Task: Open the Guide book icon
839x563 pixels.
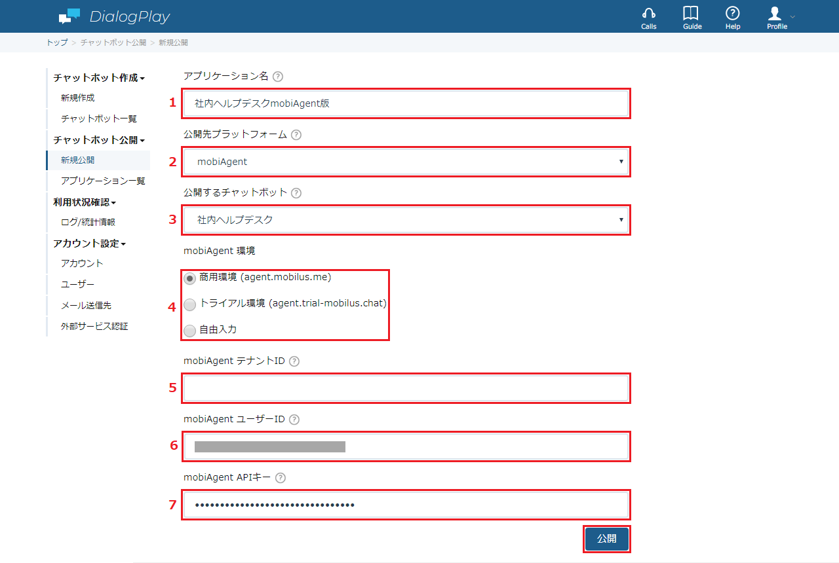Action: pyautogui.click(x=691, y=13)
